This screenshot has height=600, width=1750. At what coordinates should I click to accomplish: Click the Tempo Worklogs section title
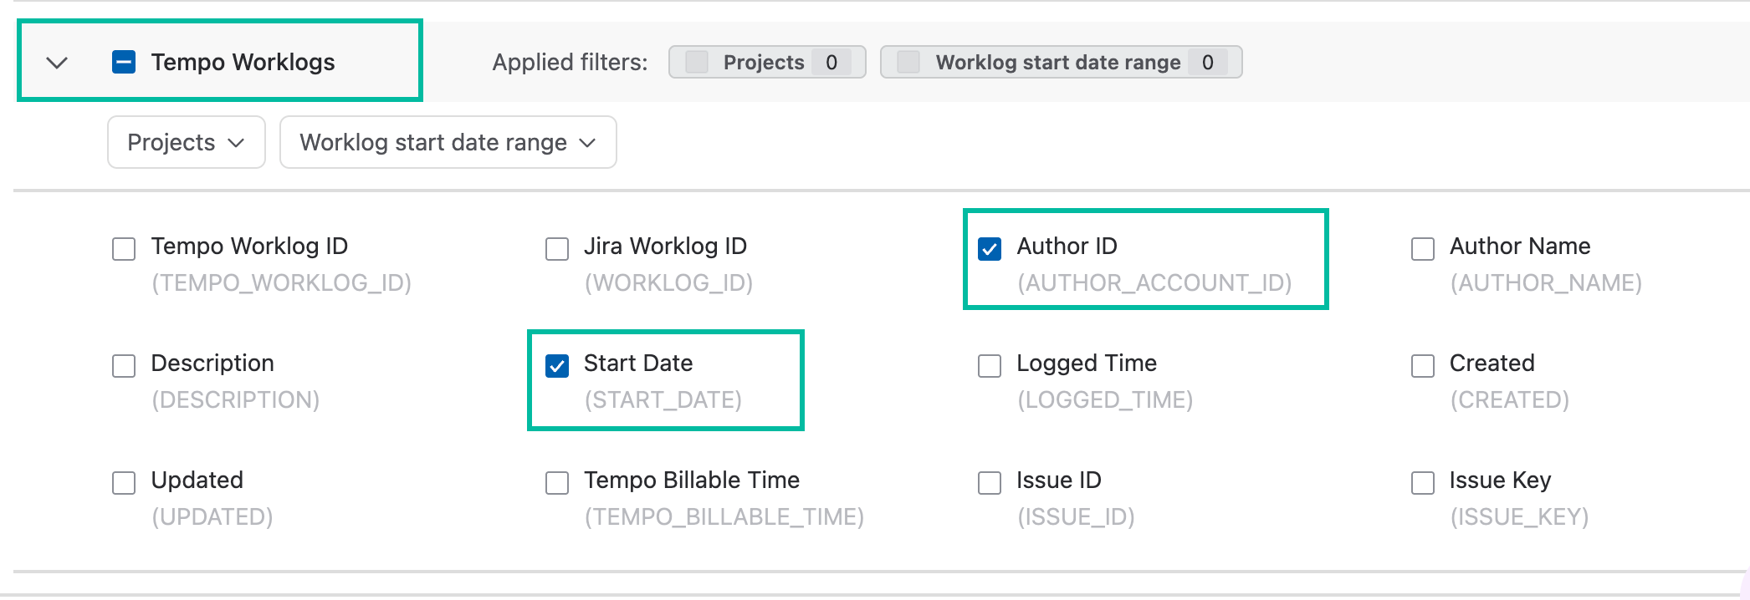click(x=243, y=62)
